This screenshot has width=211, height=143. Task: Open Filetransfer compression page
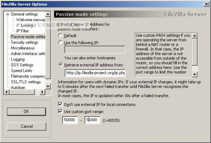click(28, 76)
